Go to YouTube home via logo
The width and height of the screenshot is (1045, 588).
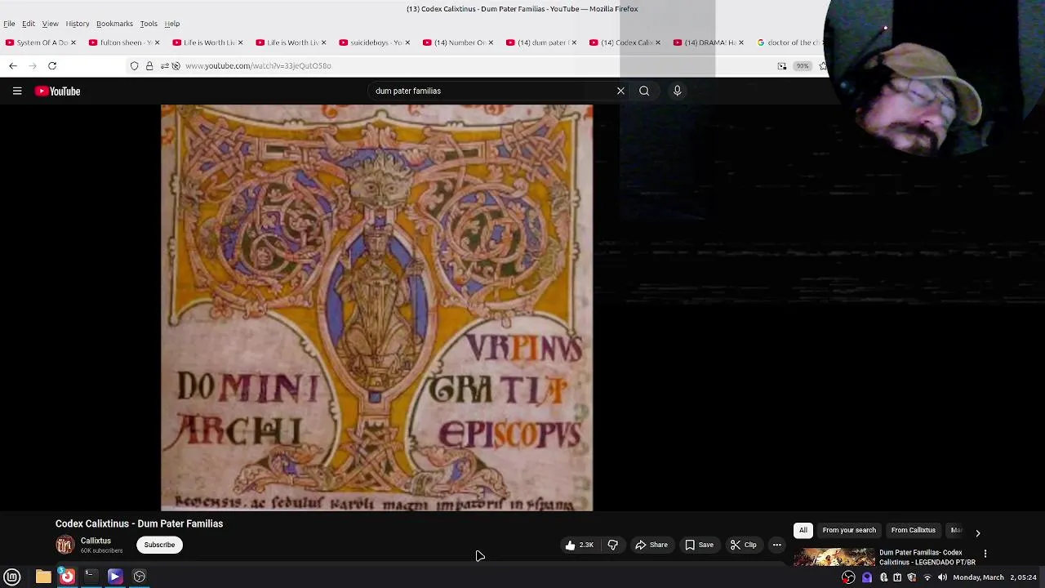57,91
